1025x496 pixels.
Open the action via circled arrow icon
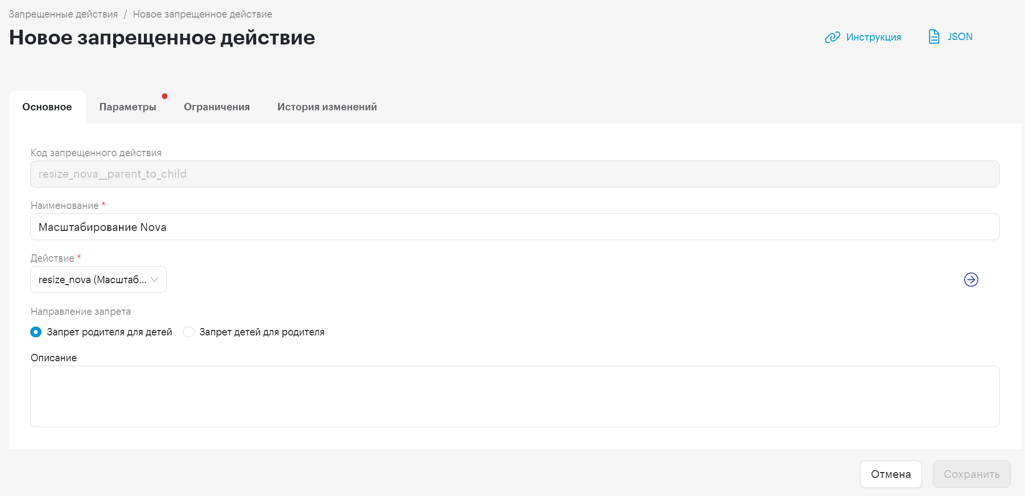(x=971, y=280)
